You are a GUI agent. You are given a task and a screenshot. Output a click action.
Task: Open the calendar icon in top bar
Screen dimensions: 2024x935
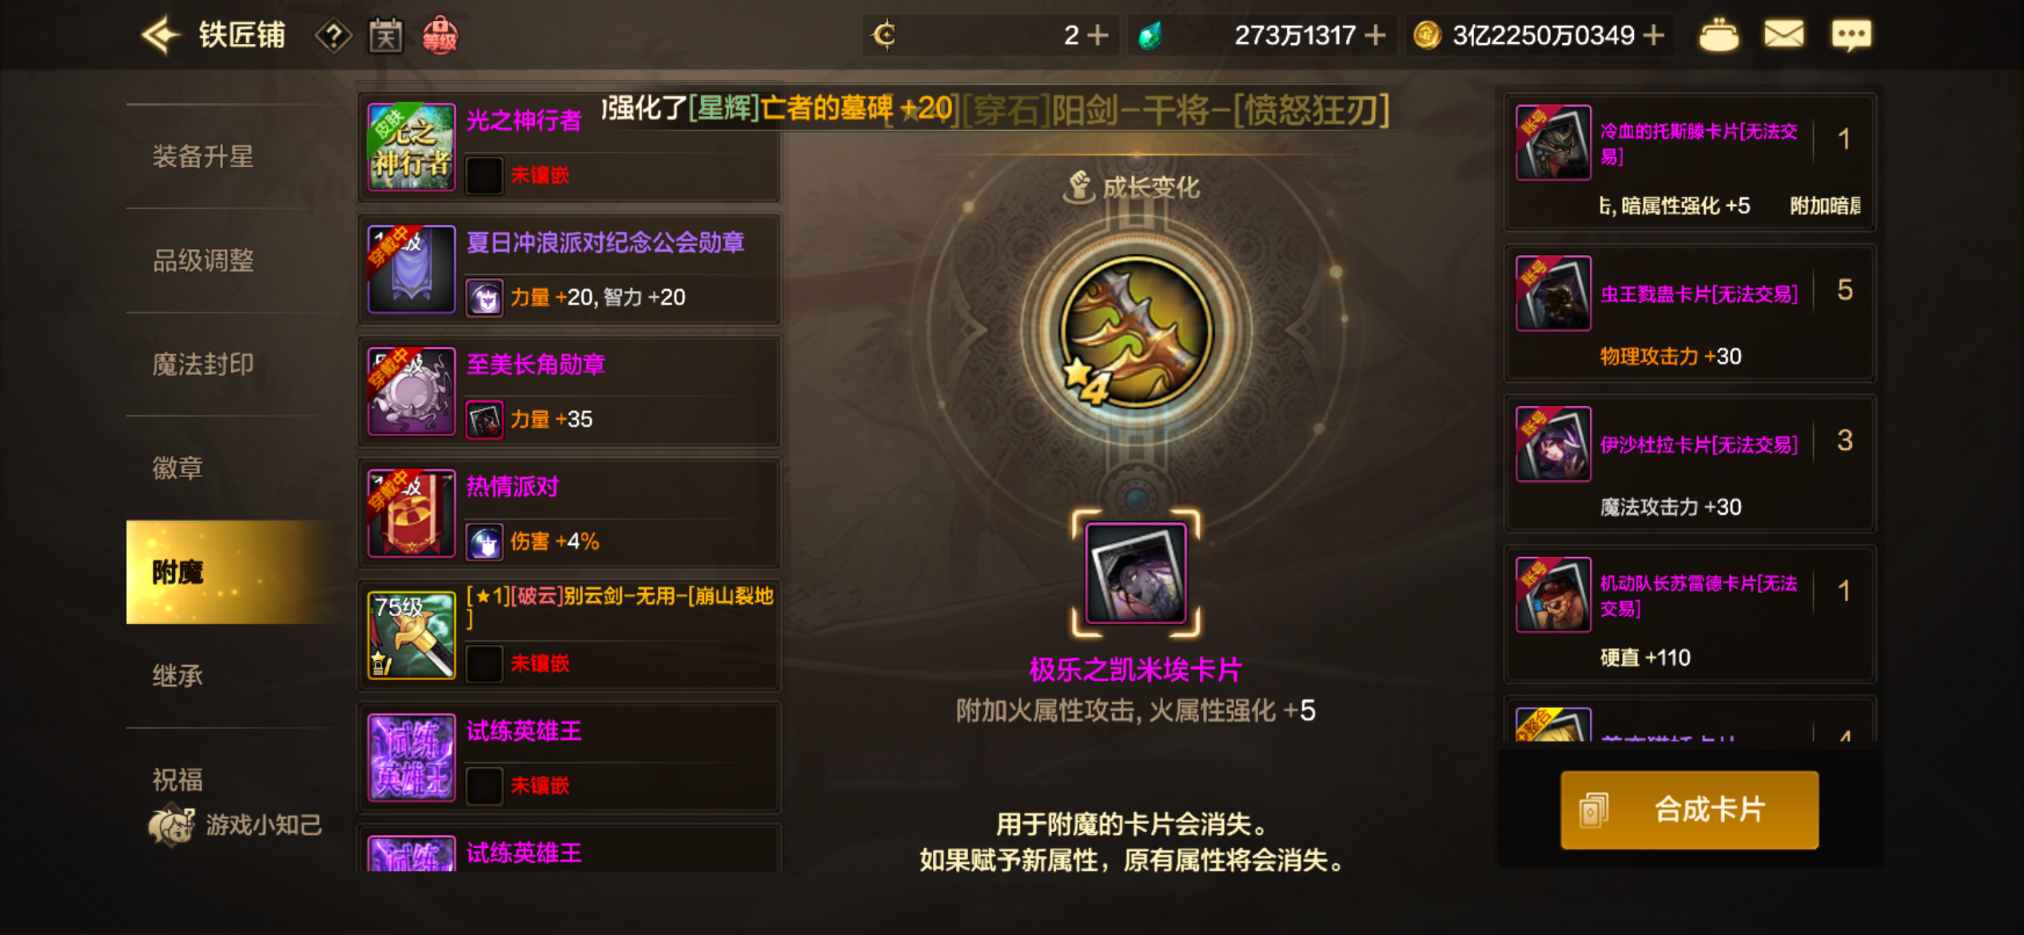(x=385, y=36)
